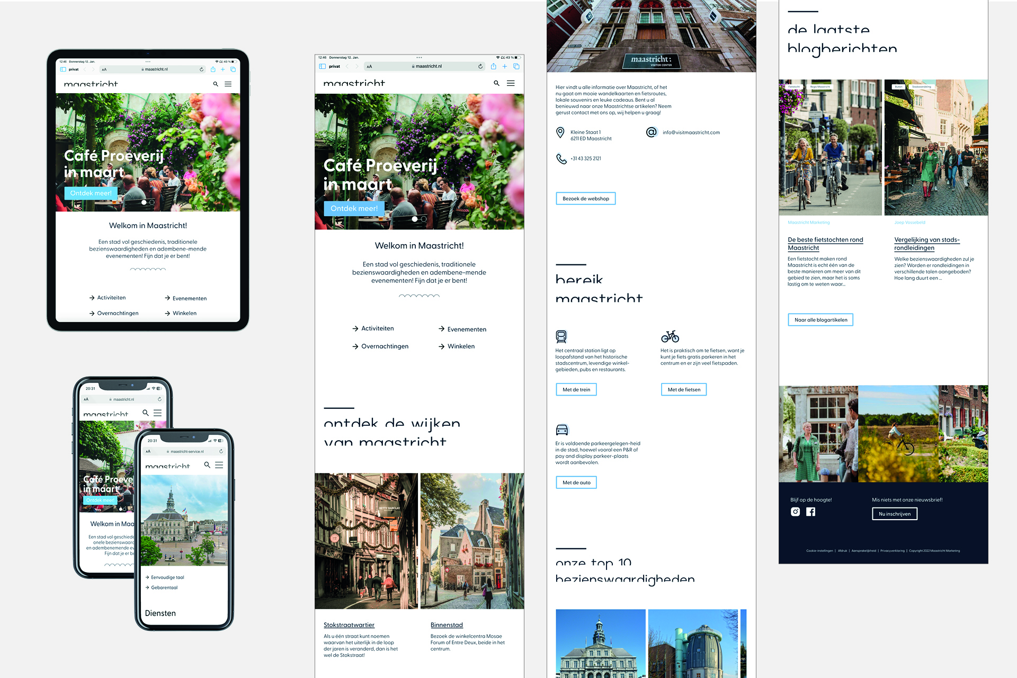Open the Facebook icon in the footer

[x=811, y=512]
